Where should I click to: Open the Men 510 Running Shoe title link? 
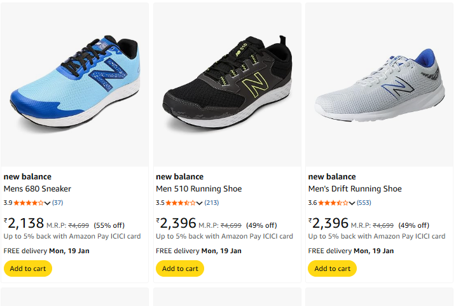pyautogui.click(x=199, y=189)
